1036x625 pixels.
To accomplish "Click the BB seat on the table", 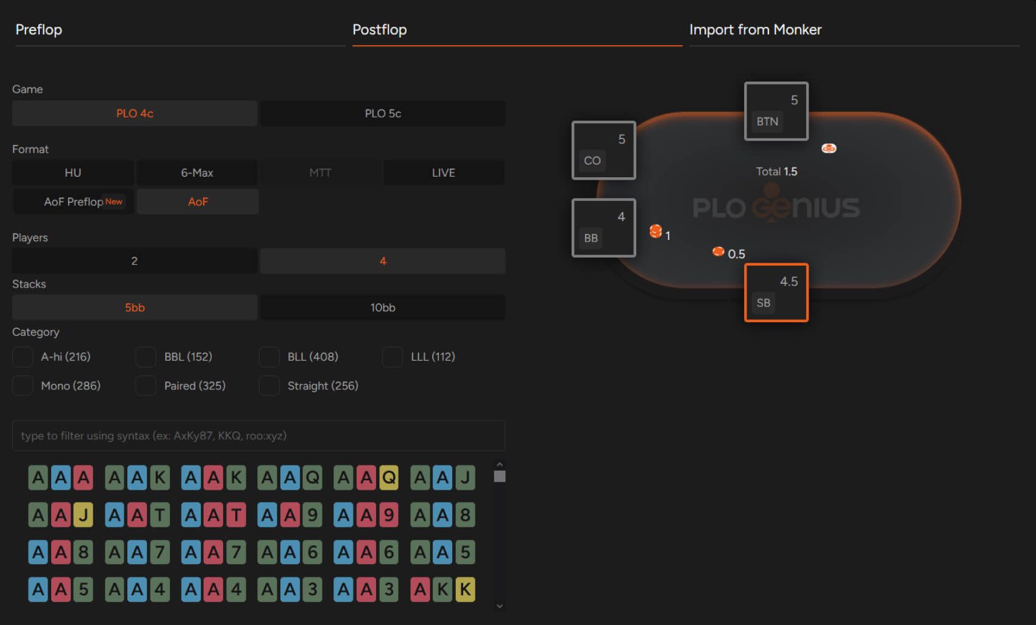I will (604, 228).
